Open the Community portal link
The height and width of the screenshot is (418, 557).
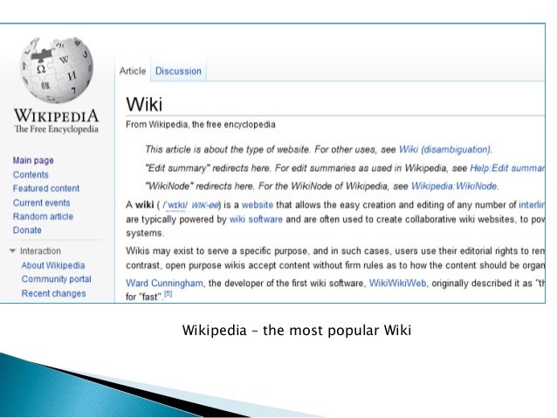[56, 279]
